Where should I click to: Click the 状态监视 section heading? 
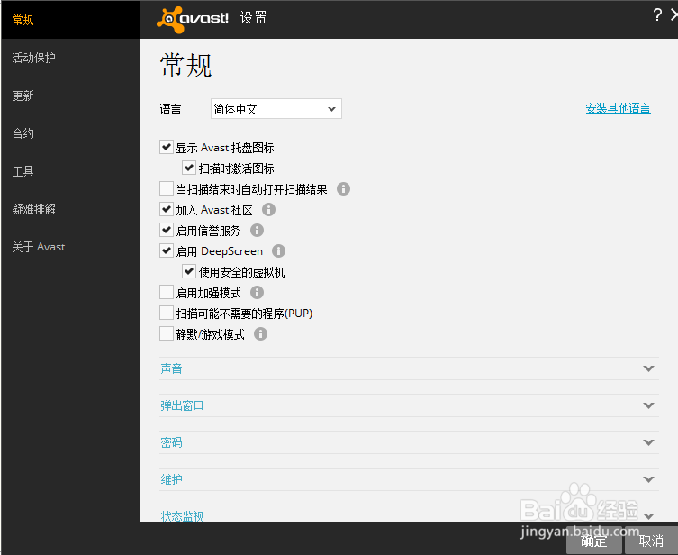pos(182,515)
